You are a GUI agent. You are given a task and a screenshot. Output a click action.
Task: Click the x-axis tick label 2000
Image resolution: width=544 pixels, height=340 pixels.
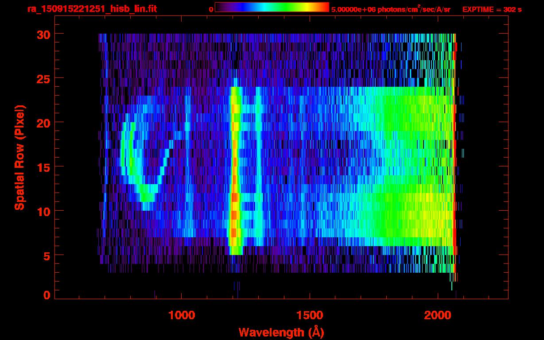[438, 315]
